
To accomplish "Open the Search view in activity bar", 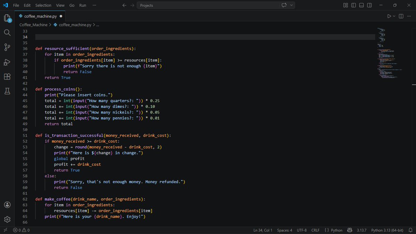I will point(7,33).
